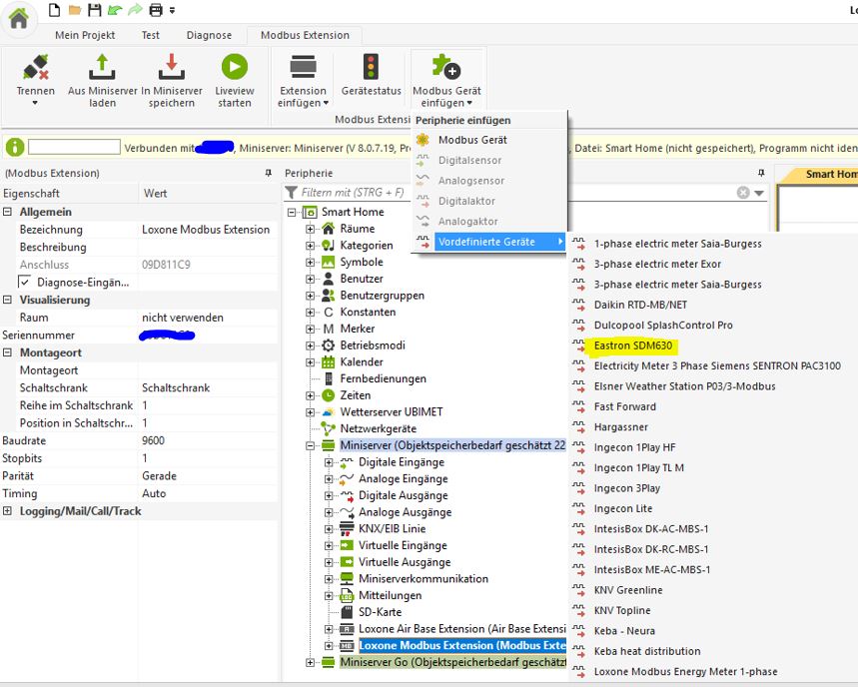
Task: Expand the Logging/Mail/Call/Track section
Action: coord(9,511)
